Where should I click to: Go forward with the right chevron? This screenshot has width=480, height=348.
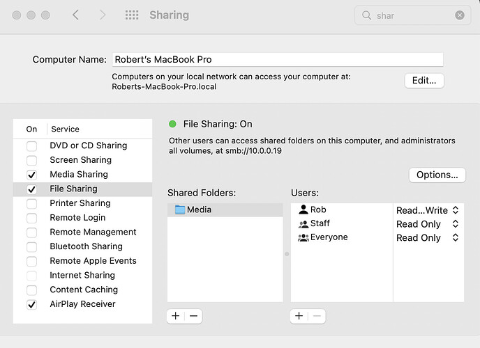(x=103, y=15)
